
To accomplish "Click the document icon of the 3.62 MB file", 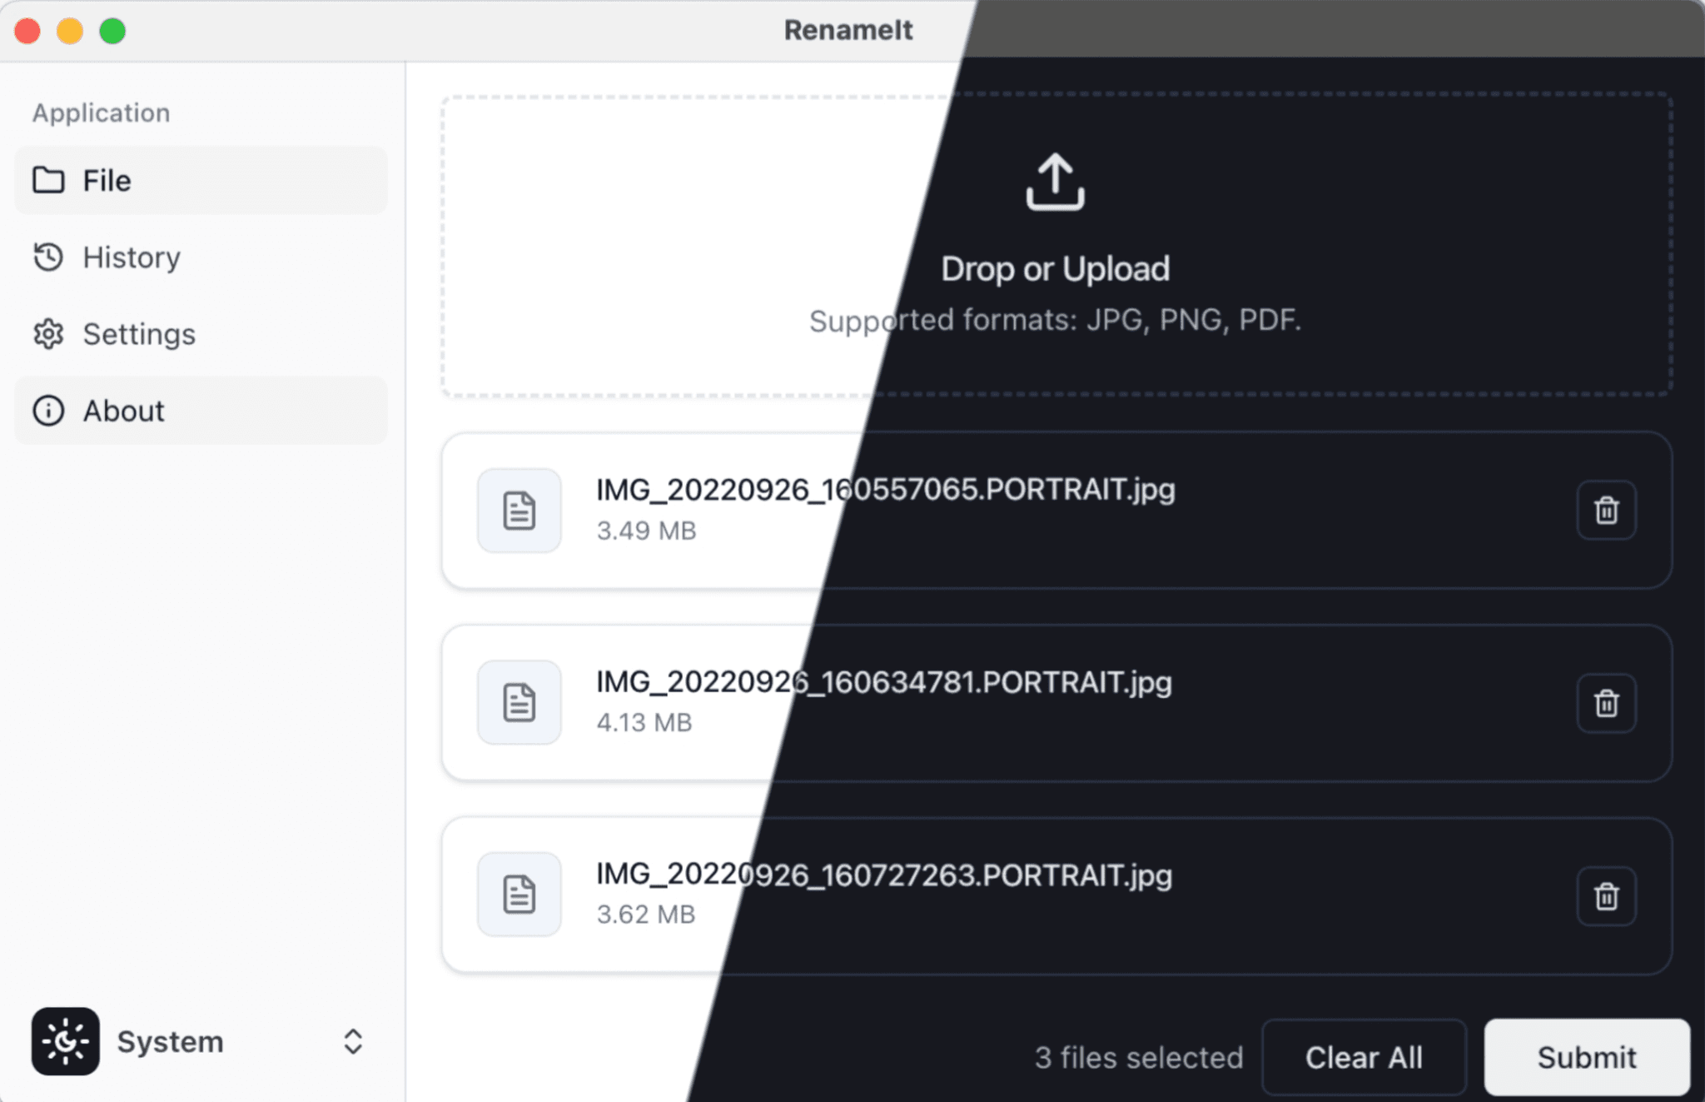I will (519, 894).
